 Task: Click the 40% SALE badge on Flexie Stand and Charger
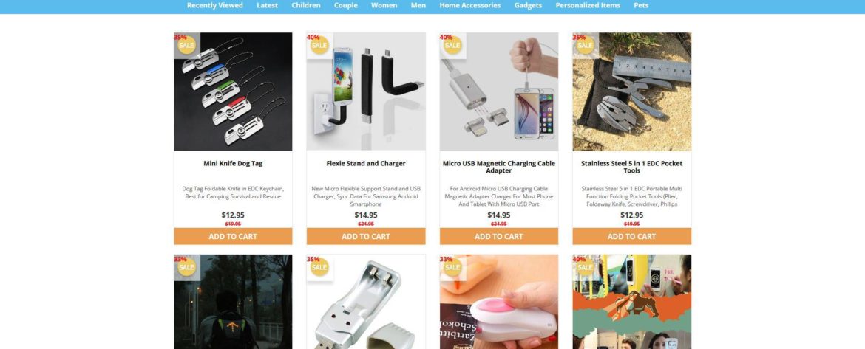[x=319, y=44]
